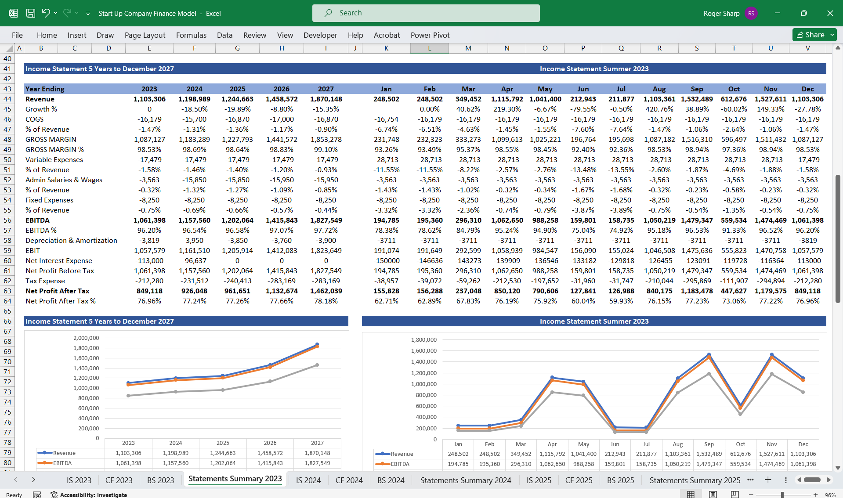Open Page Break Preview from status bar
This screenshot has width=843, height=498.
click(x=734, y=494)
